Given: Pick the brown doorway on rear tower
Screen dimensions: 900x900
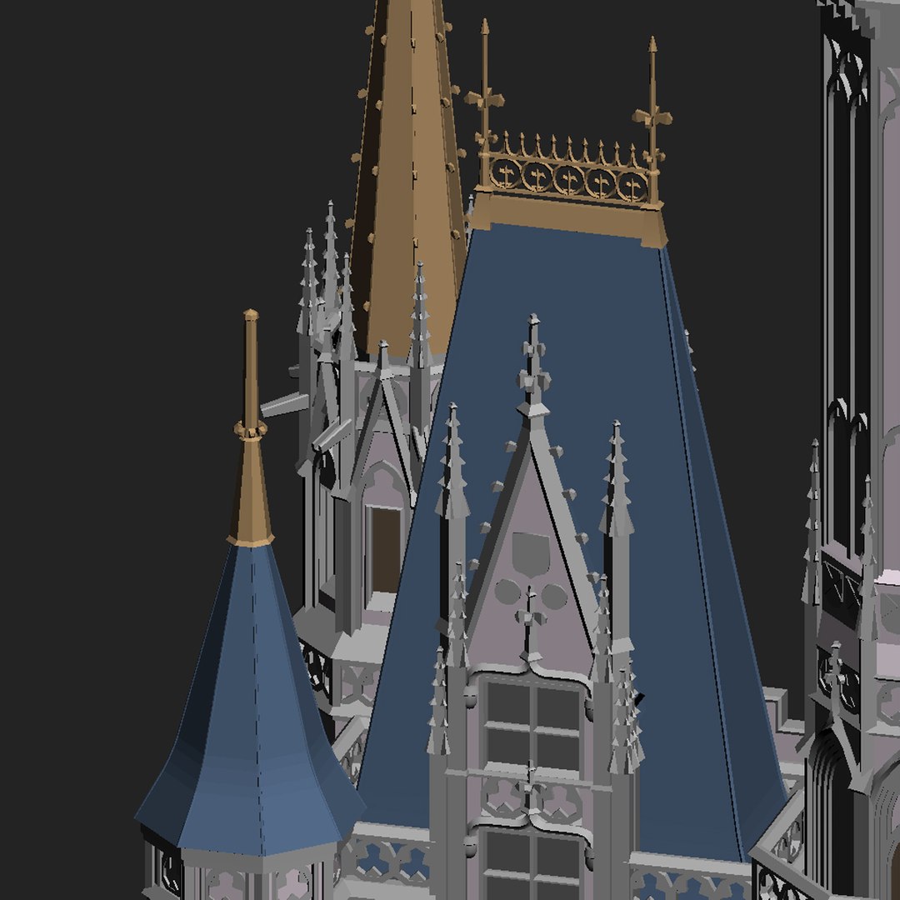Looking at the screenshot, I should coord(386,549).
